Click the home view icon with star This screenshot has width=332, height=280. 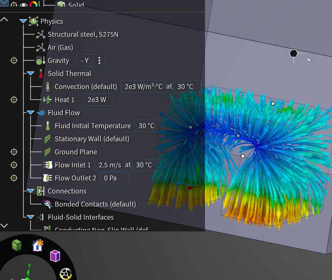tap(38, 245)
